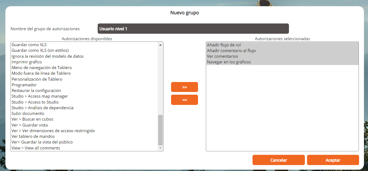Image resolution: width=368 pixels, height=171 pixels.
Task: Select 'Programador' in available authorizations
Action: tap(24, 85)
